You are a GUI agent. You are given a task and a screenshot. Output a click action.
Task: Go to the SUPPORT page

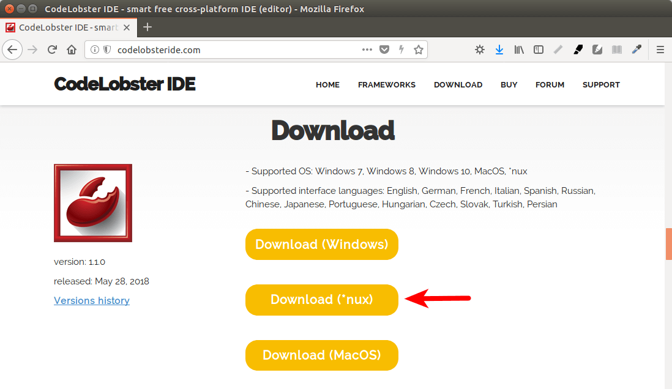click(601, 85)
